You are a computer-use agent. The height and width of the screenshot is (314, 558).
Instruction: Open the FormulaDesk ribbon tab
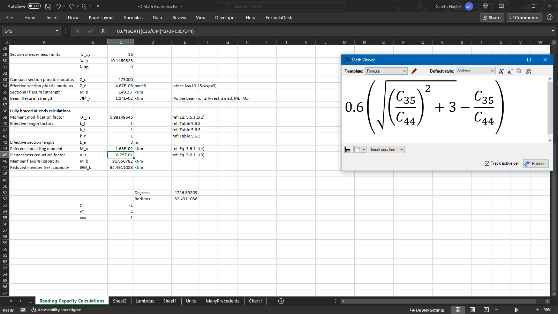click(x=279, y=17)
